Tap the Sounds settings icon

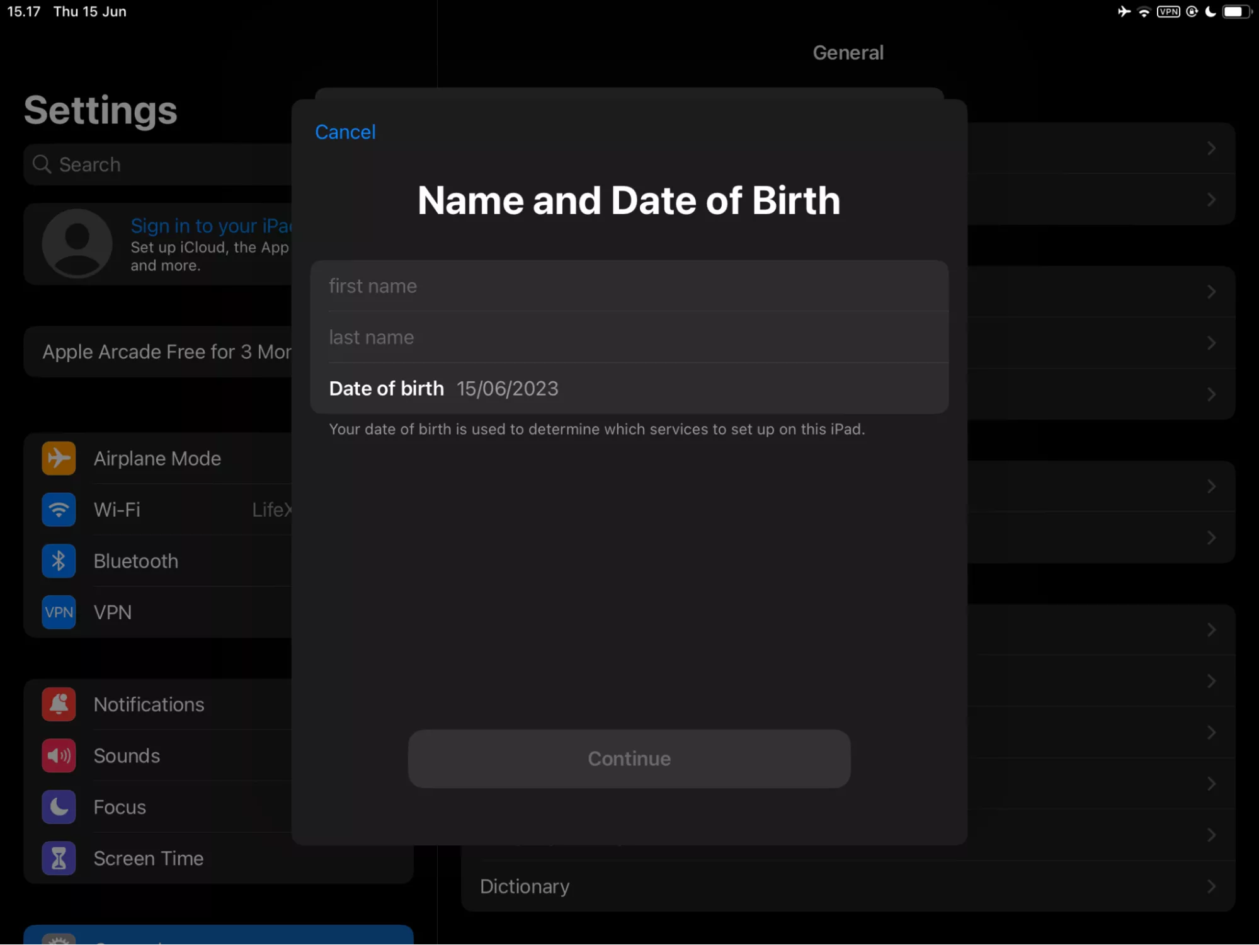click(x=59, y=755)
